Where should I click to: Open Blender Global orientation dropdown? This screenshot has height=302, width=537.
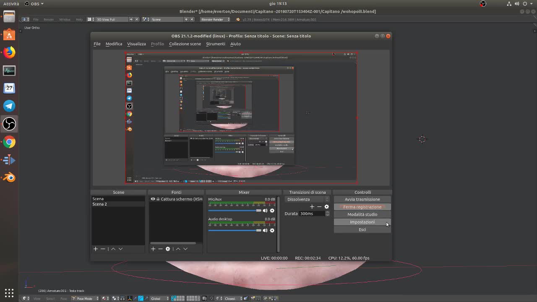tap(159, 298)
